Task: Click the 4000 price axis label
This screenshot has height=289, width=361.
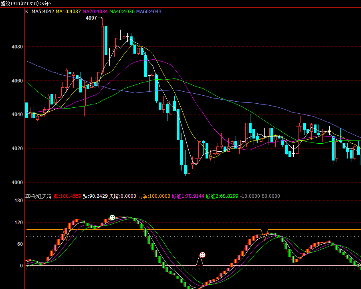Action: [x=17, y=183]
